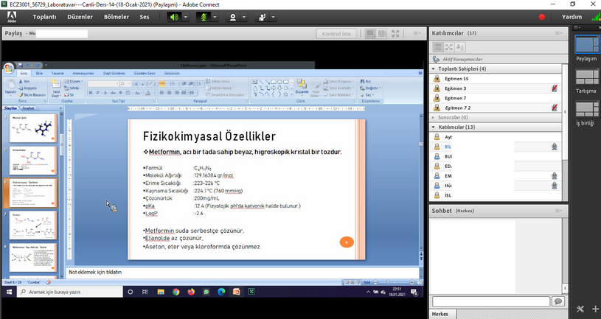Switch to İş birliği layout

click(x=586, y=113)
